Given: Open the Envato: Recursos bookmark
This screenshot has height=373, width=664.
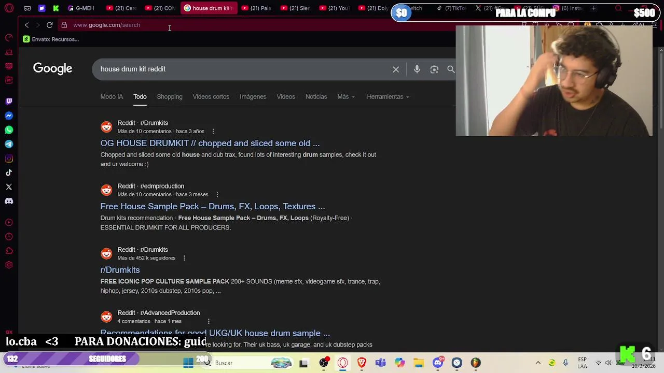Looking at the screenshot, I should pyautogui.click(x=51, y=39).
